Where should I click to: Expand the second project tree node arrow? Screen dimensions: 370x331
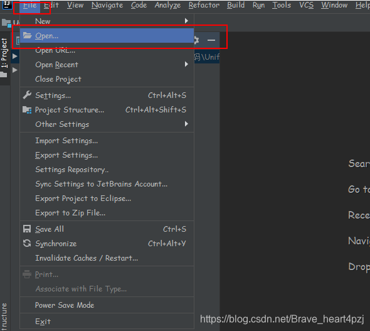(15, 70)
